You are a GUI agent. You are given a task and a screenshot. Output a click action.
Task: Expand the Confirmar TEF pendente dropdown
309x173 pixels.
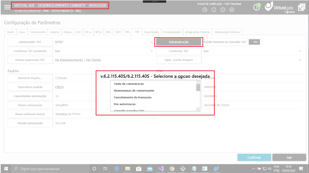pyautogui.click(x=151, y=51)
